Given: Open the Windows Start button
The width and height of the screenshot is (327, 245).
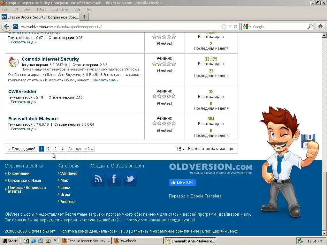Looking at the screenshot, I should [x=10, y=241].
